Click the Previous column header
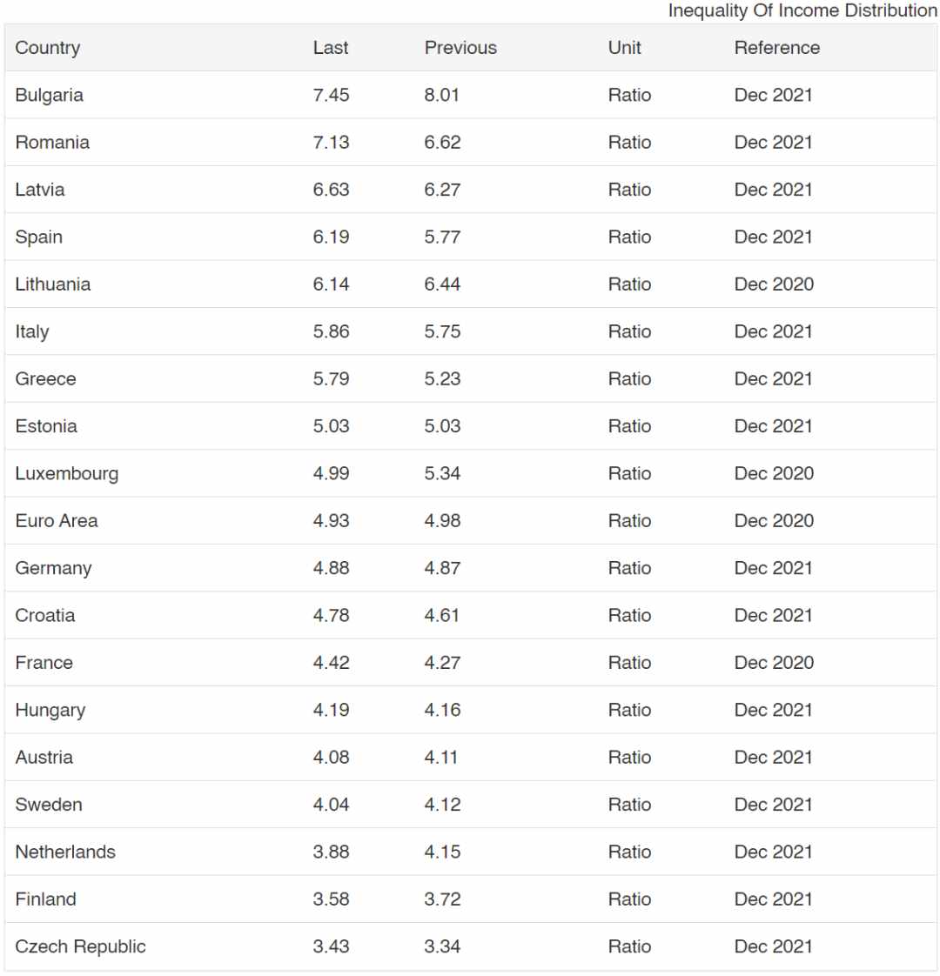The height and width of the screenshot is (976, 940). tap(461, 47)
